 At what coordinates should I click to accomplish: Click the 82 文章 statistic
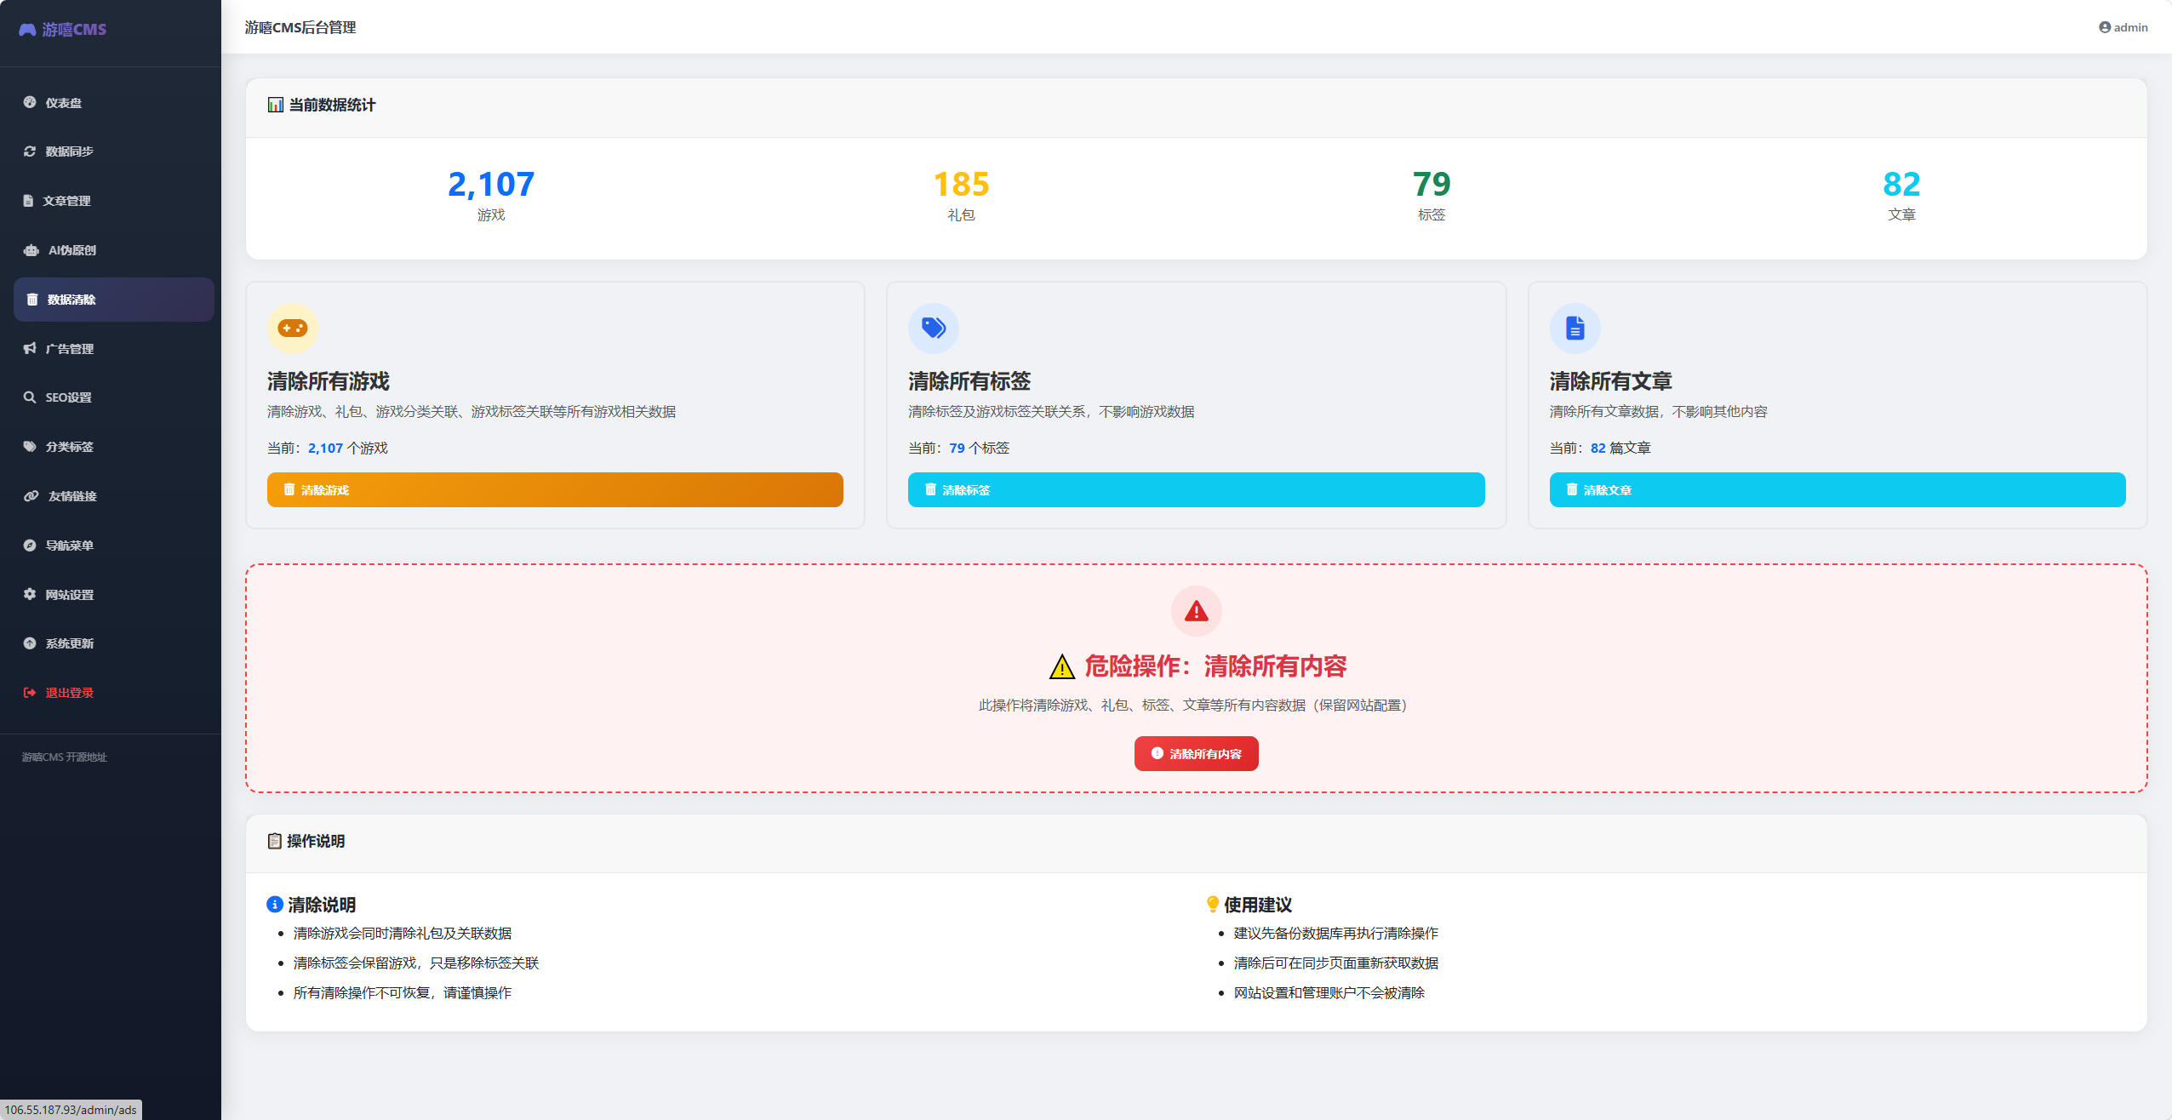1901,195
